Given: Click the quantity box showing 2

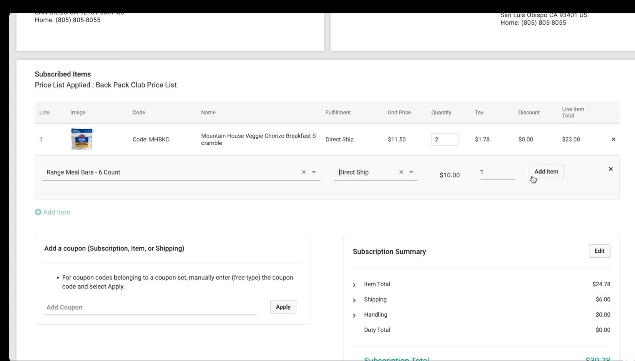Looking at the screenshot, I should 445,139.
